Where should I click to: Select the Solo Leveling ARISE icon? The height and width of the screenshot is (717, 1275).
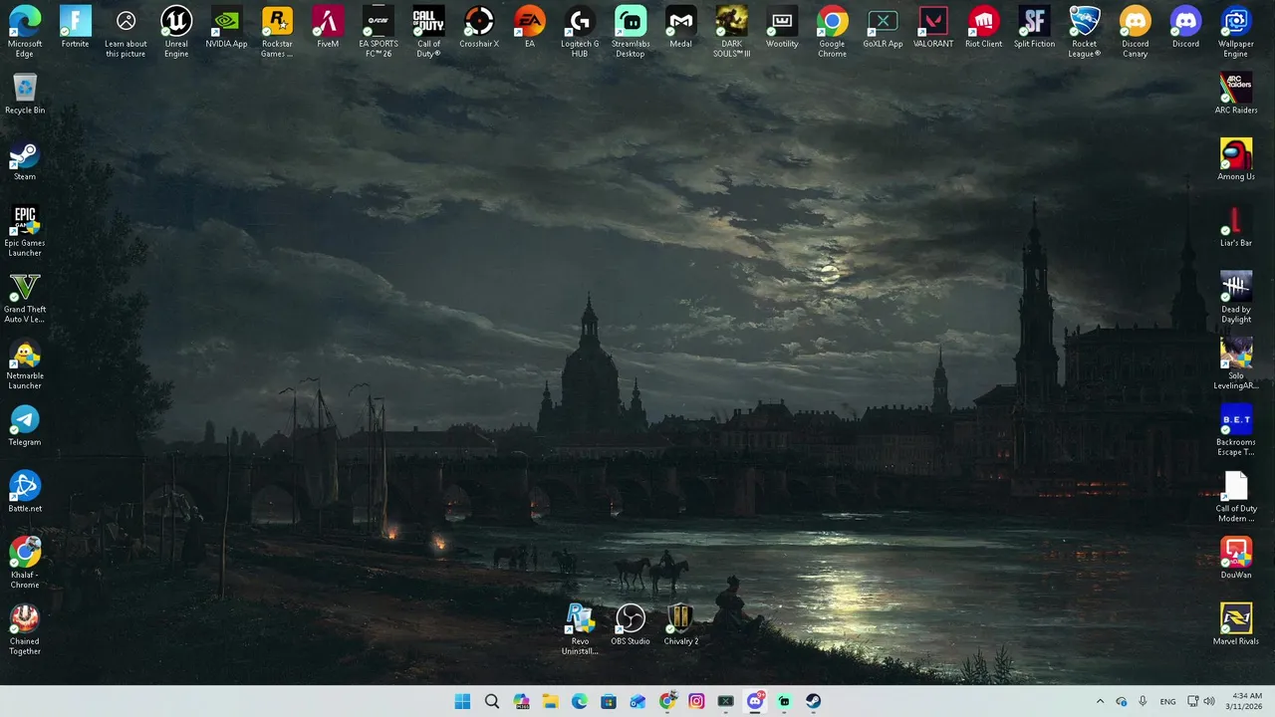[x=1236, y=363]
